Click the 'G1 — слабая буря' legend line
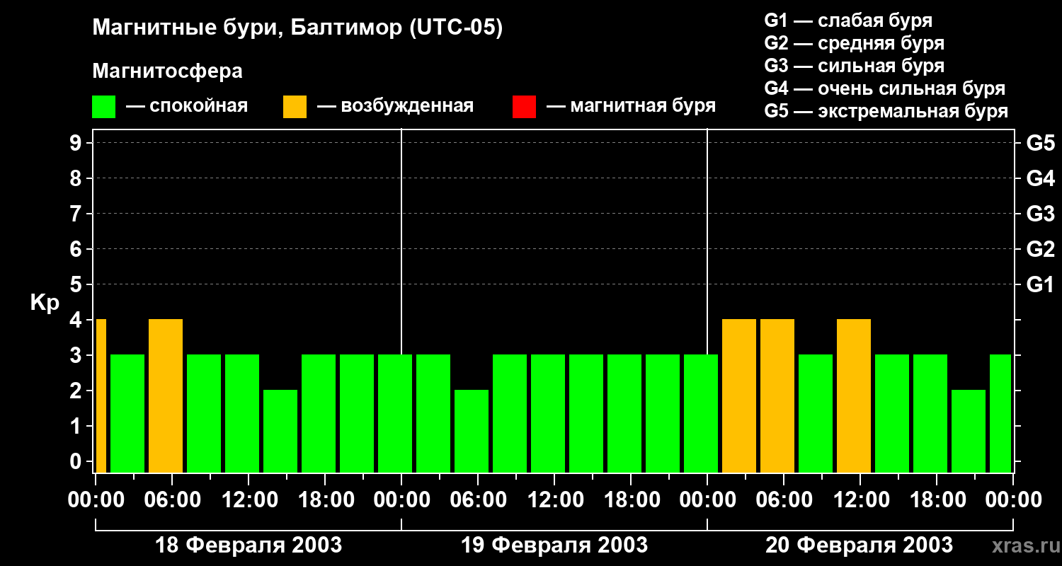The image size is (1062, 566). click(848, 21)
